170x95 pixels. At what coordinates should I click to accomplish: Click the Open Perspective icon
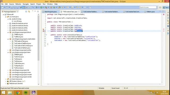(160, 7)
